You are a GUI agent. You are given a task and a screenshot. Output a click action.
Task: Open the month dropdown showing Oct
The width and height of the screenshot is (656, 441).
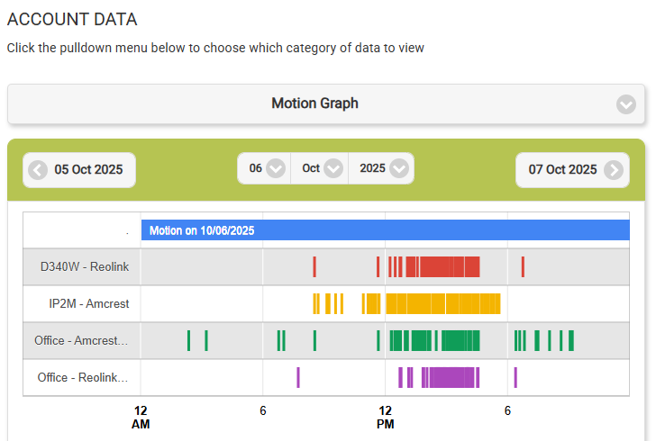(333, 168)
